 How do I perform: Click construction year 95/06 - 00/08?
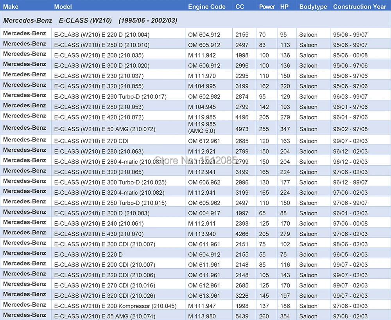click(x=350, y=55)
